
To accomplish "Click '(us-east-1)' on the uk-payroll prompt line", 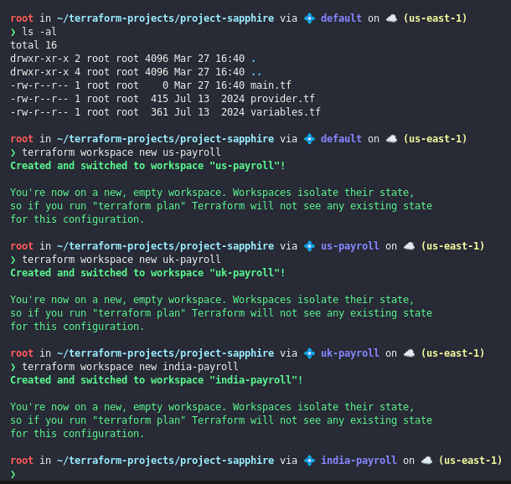I will point(452,353).
